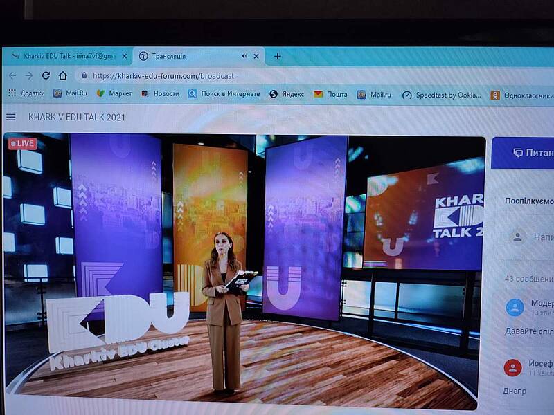
Task: Click the Давайте спілкуватися chat message
Action: pyautogui.click(x=529, y=331)
